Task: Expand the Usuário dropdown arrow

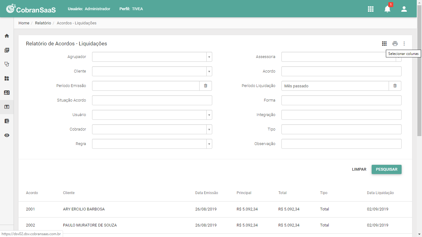Action: point(209,115)
